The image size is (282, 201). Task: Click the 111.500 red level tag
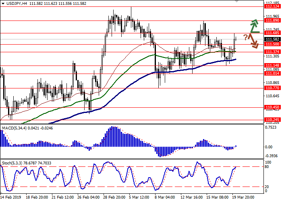(x=272, y=44)
